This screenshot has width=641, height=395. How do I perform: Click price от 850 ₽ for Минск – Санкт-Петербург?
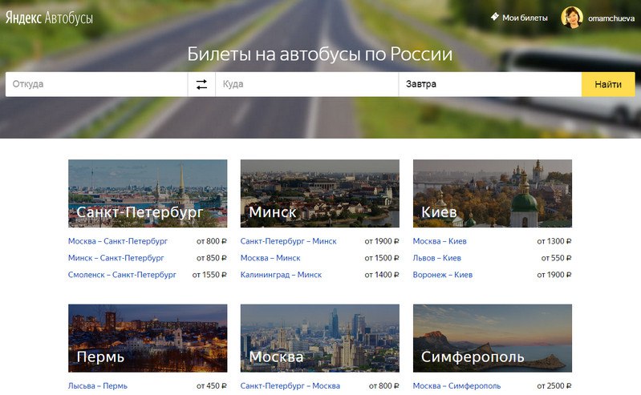[x=211, y=258]
